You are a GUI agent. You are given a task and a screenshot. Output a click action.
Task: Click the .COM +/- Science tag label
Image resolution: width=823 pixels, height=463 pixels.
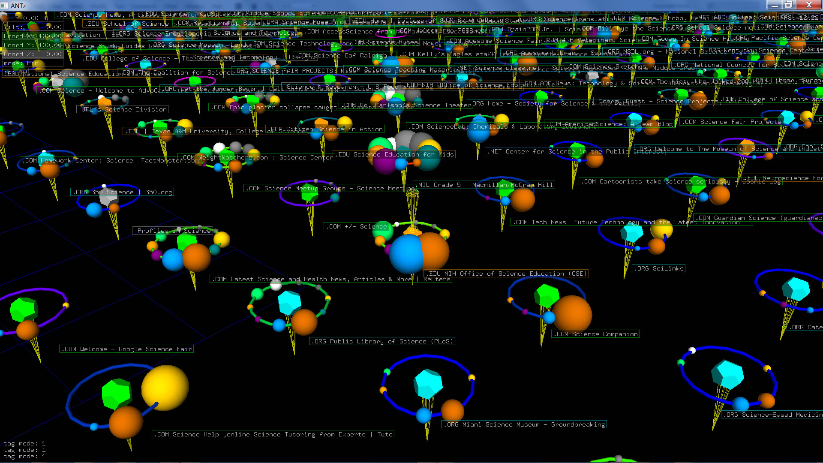point(356,226)
